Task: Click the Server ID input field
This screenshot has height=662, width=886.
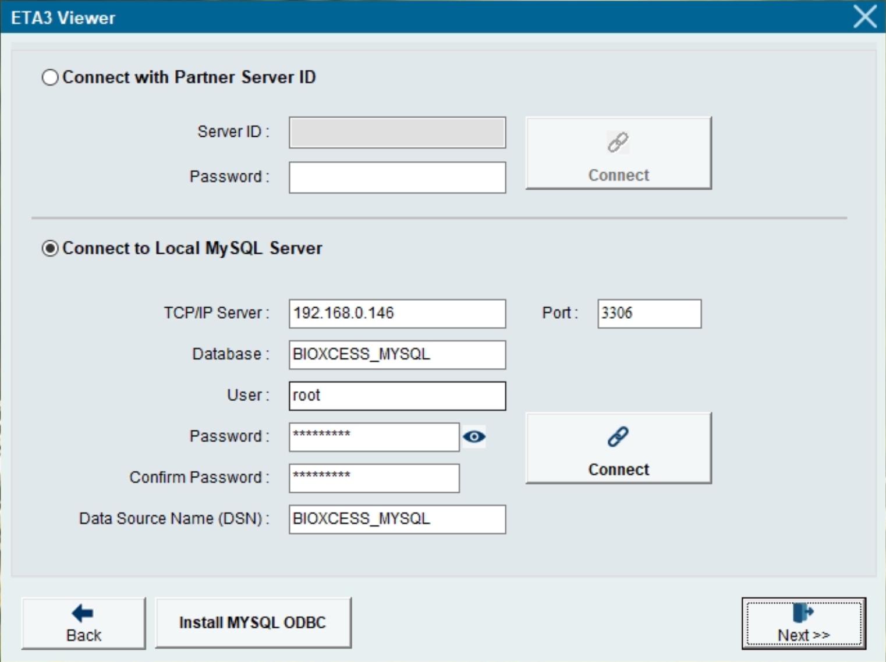Action: click(397, 133)
